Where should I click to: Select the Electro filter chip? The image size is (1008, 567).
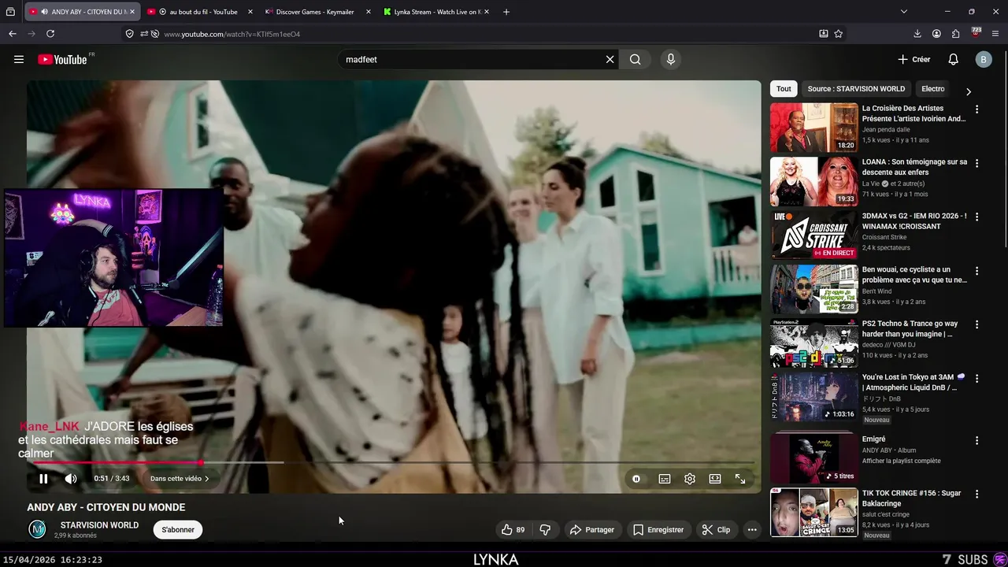[x=933, y=89]
